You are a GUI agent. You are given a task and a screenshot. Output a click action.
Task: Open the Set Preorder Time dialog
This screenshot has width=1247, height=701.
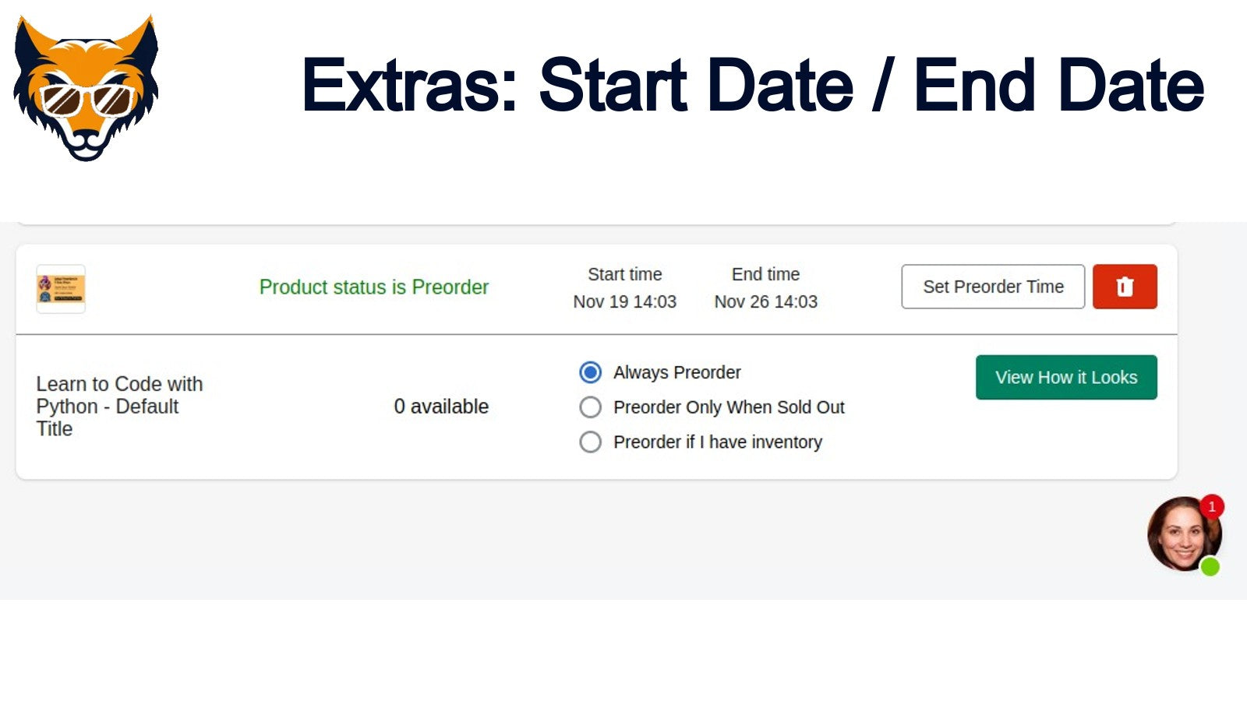pyautogui.click(x=992, y=287)
